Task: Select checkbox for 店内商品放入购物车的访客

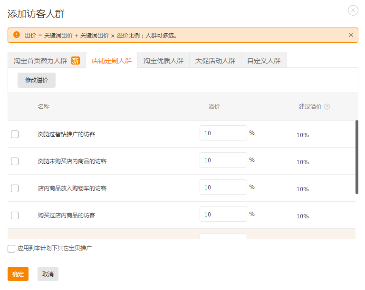Action: pos(15,188)
